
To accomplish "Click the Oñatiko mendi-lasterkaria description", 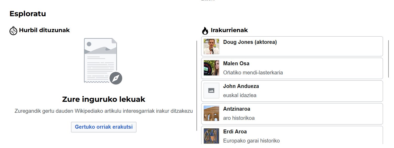I will 253,73.
